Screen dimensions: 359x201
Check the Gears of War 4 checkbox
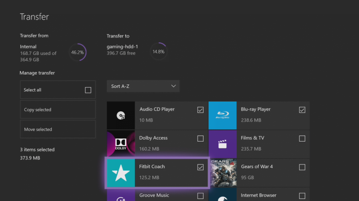[x=302, y=167]
